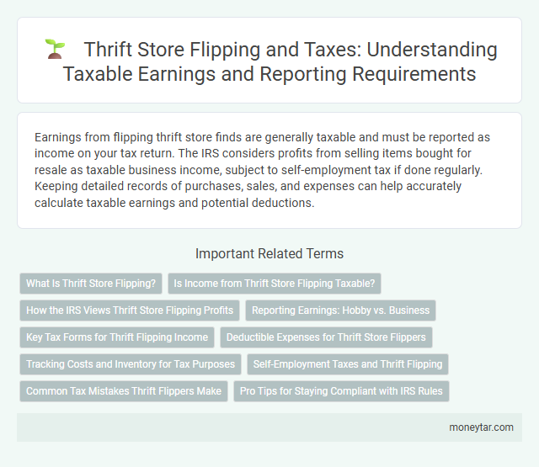Choose 'Key Tax Forms for Thrift Flipping Income'

click(x=117, y=337)
